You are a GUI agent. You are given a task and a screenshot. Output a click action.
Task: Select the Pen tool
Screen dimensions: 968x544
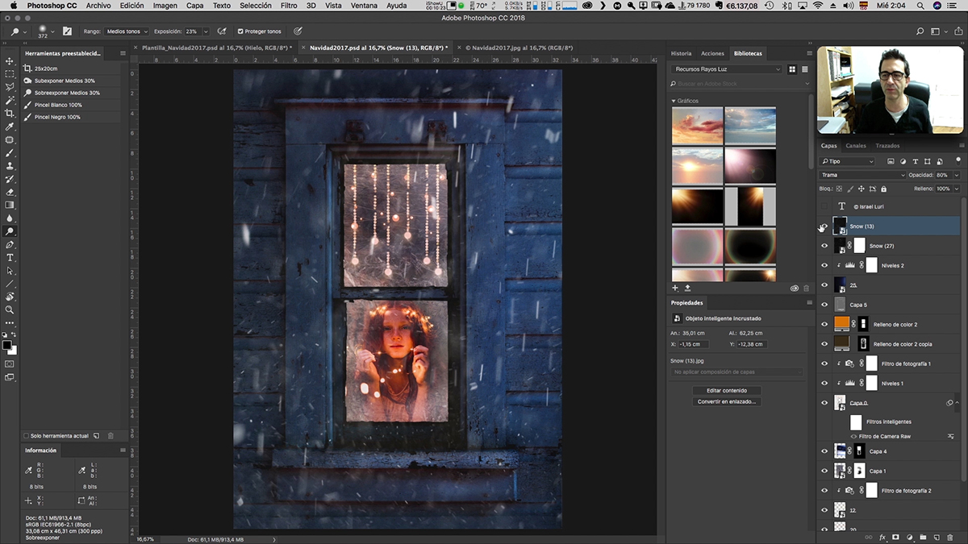click(10, 244)
